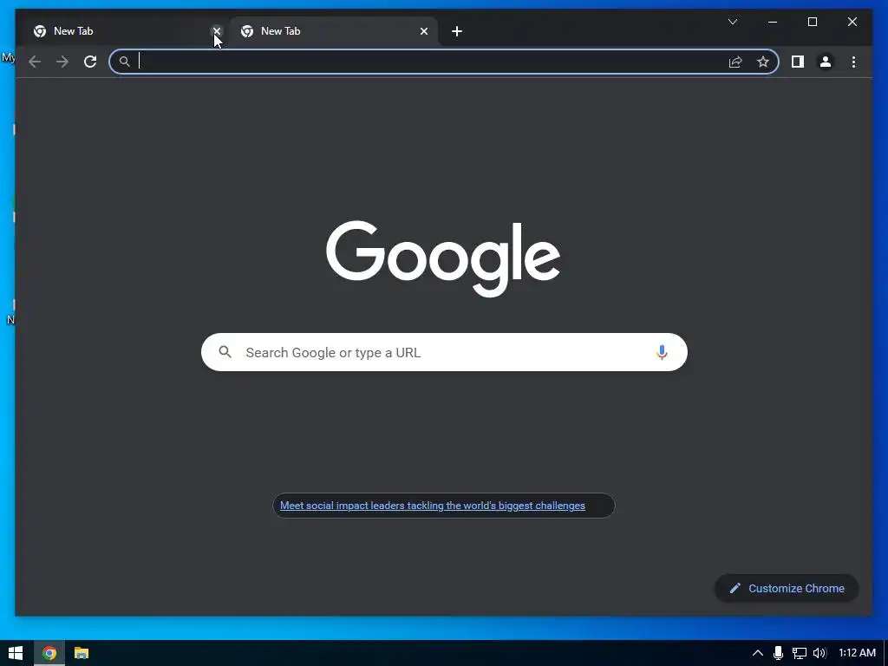888x666 pixels.
Task: Reload the current page
Action: (x=90, y=62)
